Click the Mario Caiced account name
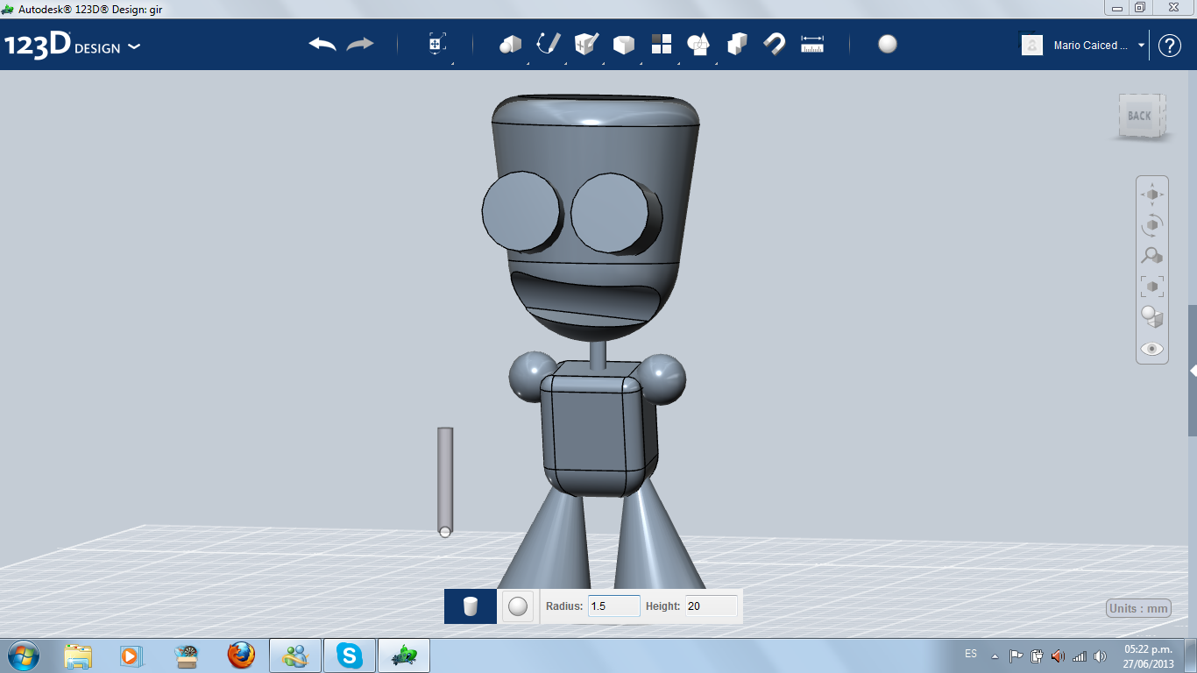The image size is (1197, 673). click(x=1091, y=46)
